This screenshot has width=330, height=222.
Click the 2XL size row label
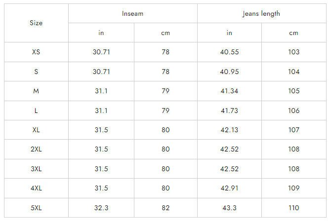(x=36, y=149)
